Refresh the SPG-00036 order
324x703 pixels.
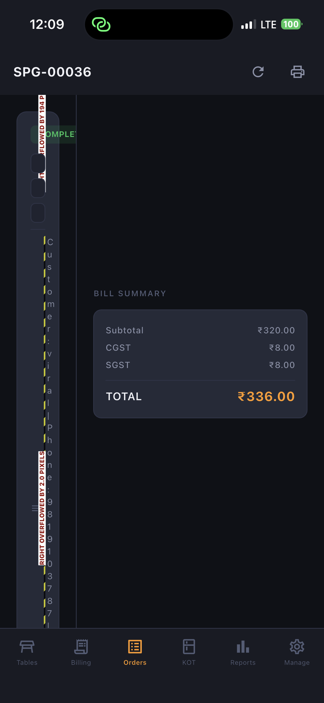pos(258,72)
